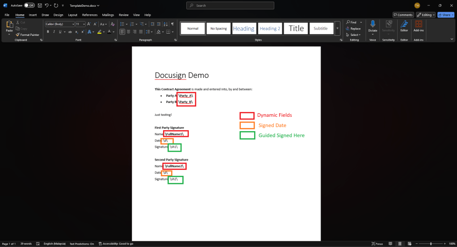Apply the No Spacing style
The width and height of the screenshot is (457, 247).
[218, 28]
